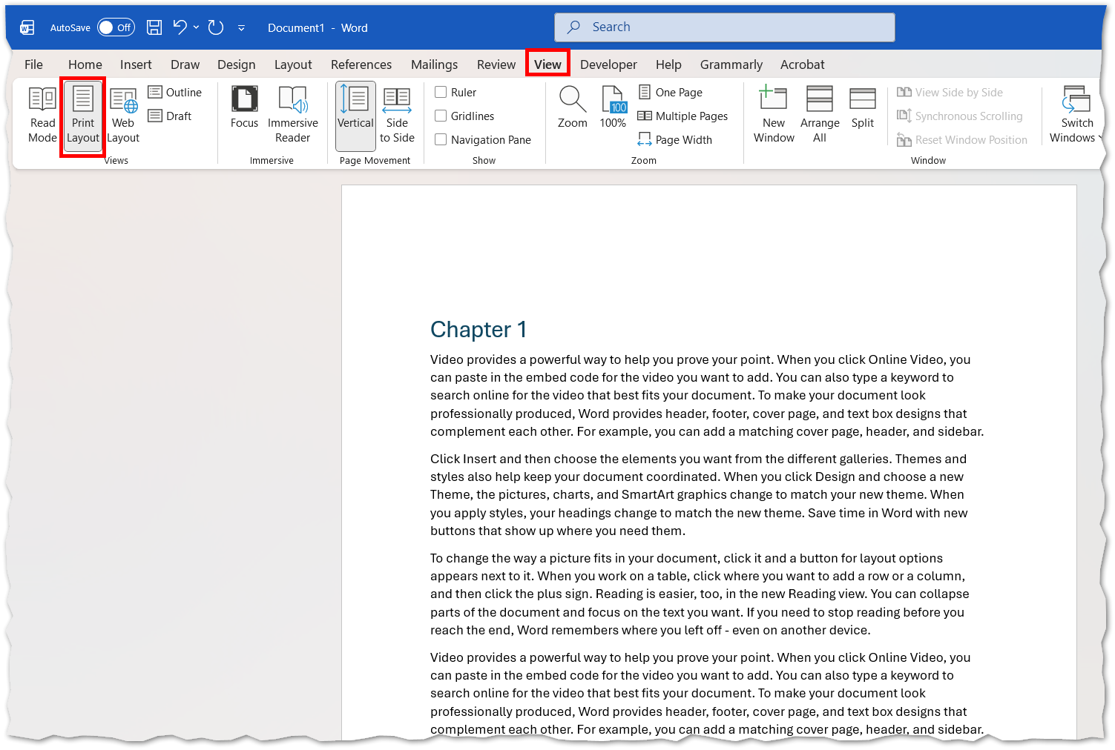
Task: Open the Undo history dropdown arrow
Action: [196, 27]
